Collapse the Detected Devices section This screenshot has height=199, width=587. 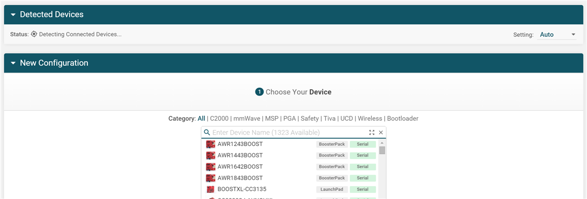click(13, 15)
